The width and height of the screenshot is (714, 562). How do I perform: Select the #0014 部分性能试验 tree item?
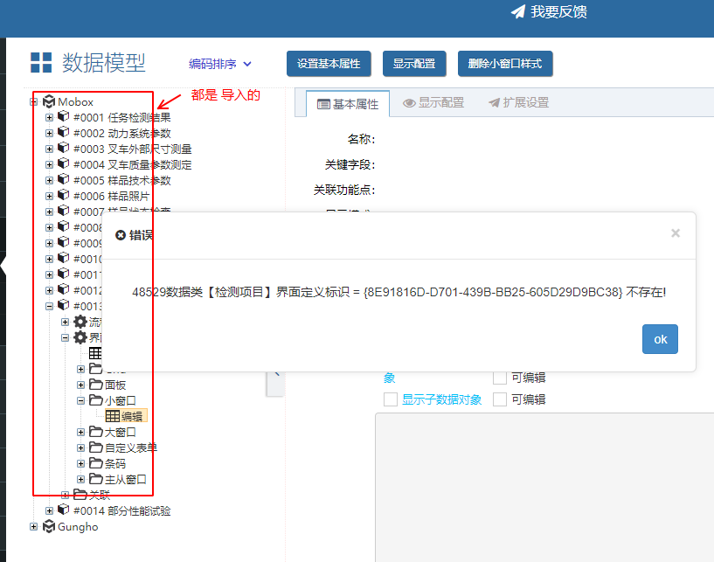tap(121, 511)
